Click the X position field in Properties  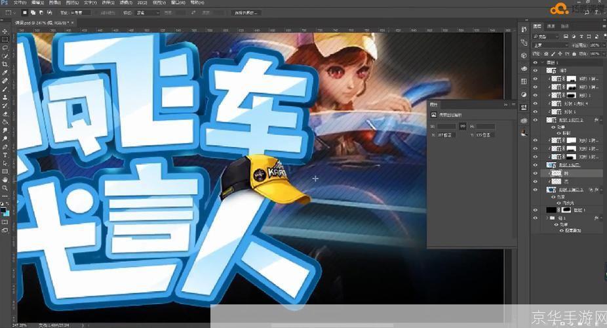(x=446, y=134)
